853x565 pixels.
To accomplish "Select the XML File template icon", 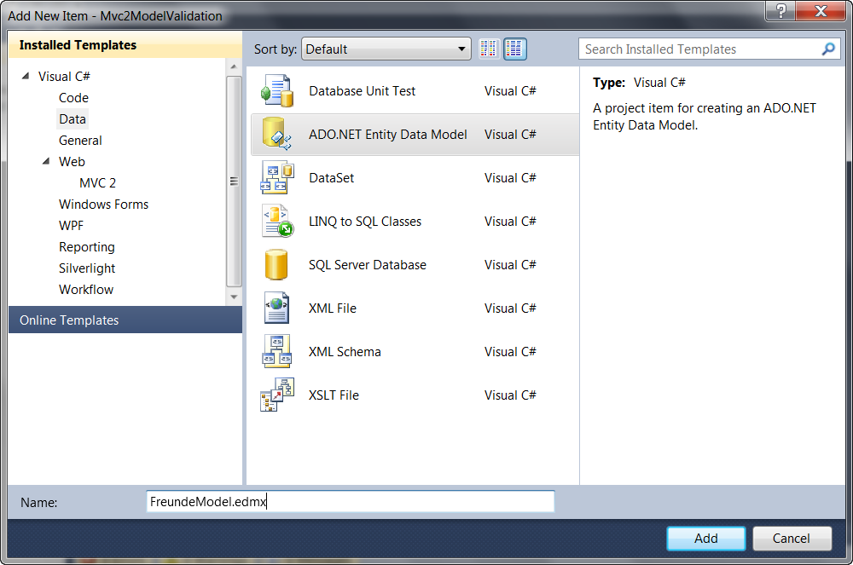I will pos(276,308).
